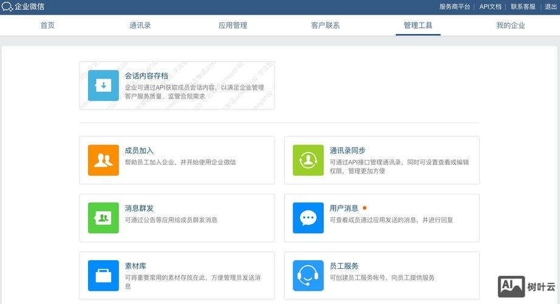Click the orange 成员加入 members icon

pyautogui.click(x=103, y=161)
